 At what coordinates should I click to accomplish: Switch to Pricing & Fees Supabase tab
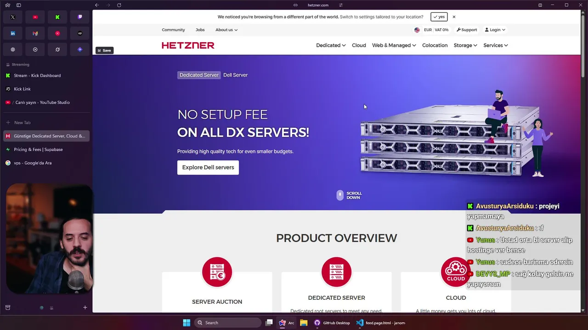pyautogui.click(x=46, y=149)
